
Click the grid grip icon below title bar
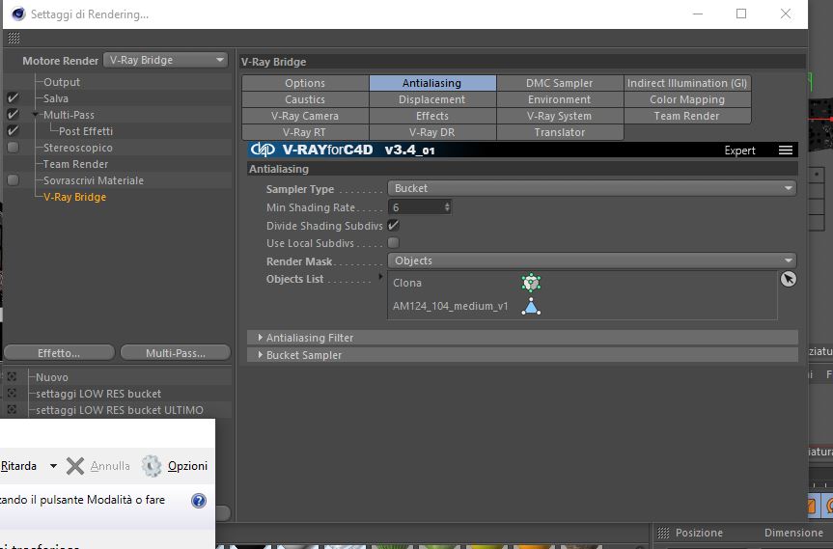[14, 38]
